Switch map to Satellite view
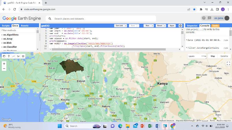The height and width of the screenshot is (130, 232). (224, 56)
